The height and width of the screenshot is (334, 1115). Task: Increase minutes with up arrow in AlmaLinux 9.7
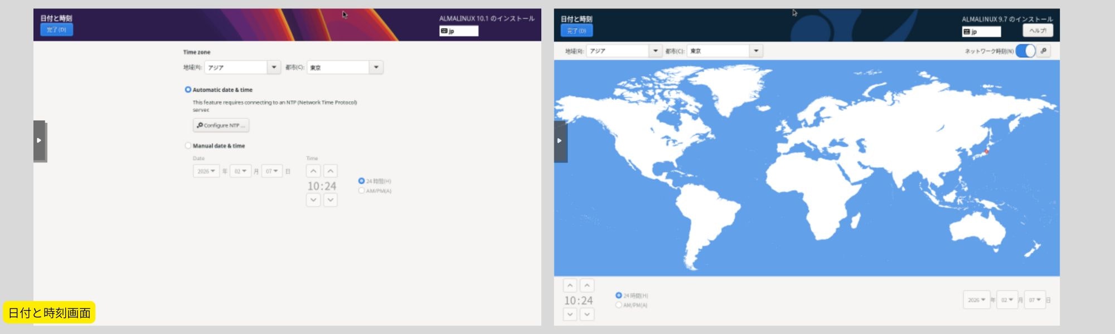click(x=587, y=286)
